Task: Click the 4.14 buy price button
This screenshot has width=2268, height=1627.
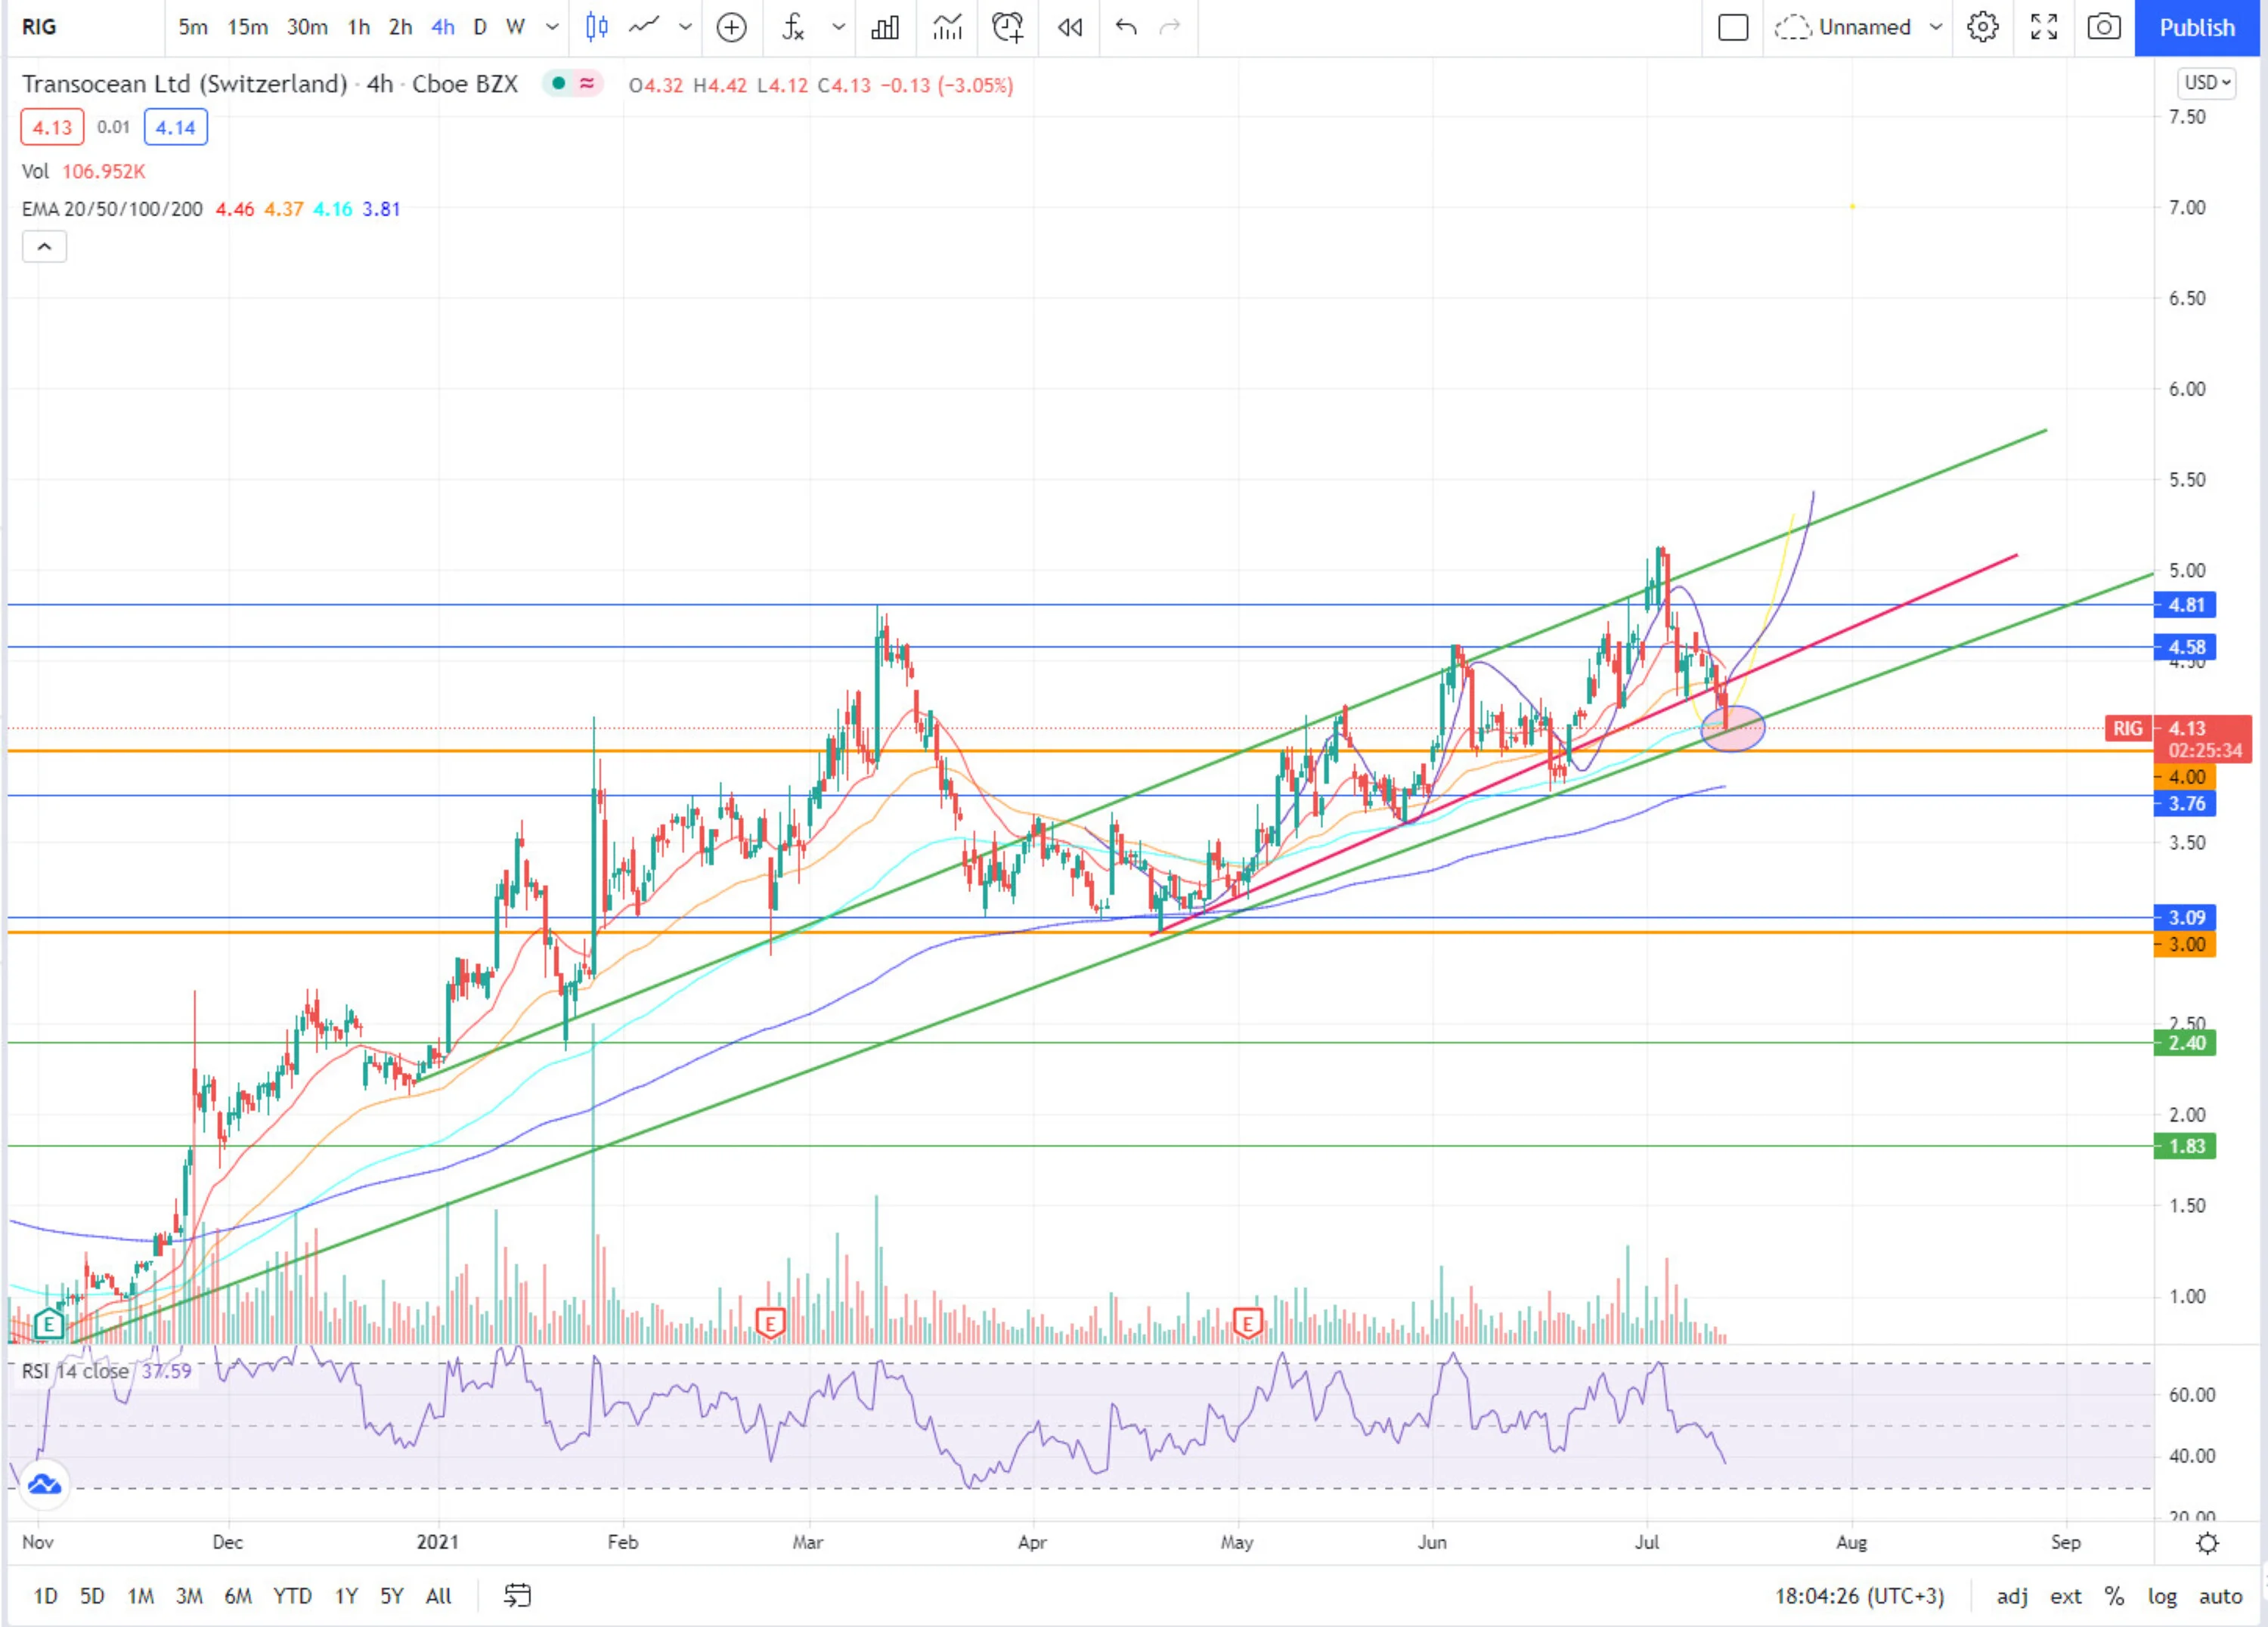Action: coord(176,128)
